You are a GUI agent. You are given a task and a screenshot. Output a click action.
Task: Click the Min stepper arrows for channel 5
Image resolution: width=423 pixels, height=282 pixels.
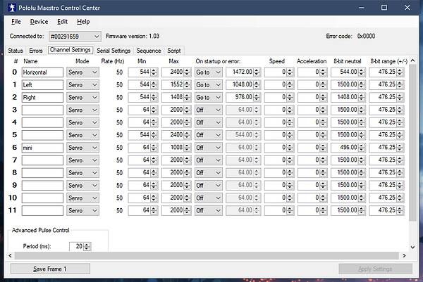[x=154, y=135]
